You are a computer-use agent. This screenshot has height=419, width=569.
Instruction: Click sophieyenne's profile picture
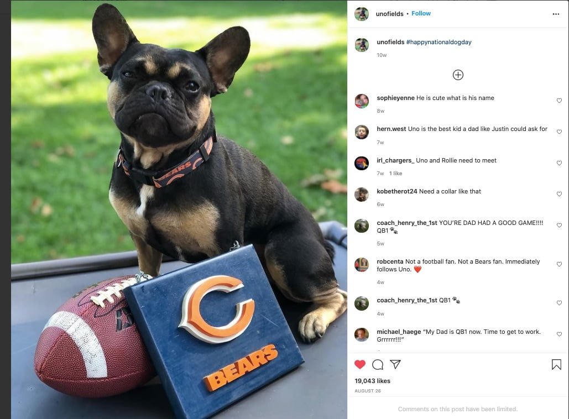(362, 101)
